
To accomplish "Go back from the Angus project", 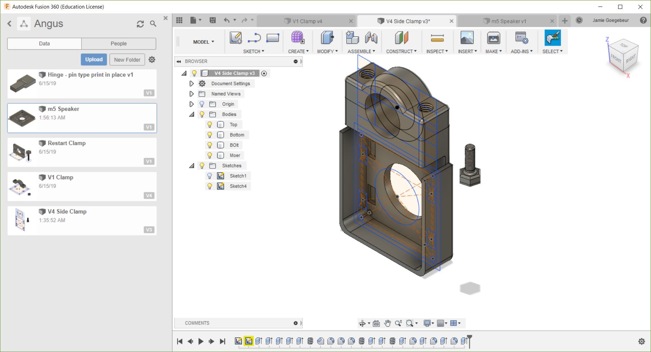I will (10, 24).
